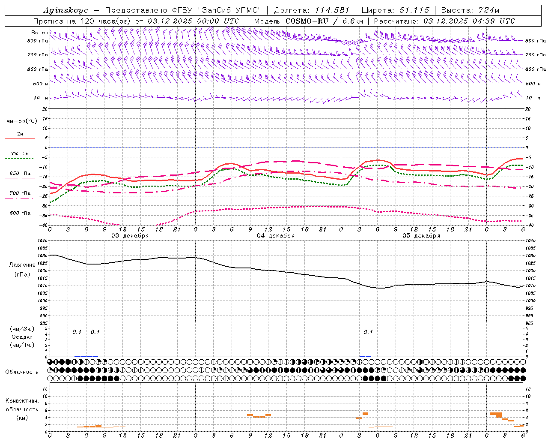Click the (мм/3ч.) precipitation unit label
Image resolution: width=548 pixels, height=439 pixels.
coord(22,329)
